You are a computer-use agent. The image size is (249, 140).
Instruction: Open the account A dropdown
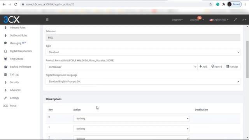tap(244, 20)
